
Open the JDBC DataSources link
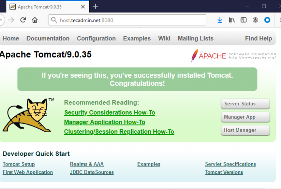pyautogui.click(x=92, y=172)
